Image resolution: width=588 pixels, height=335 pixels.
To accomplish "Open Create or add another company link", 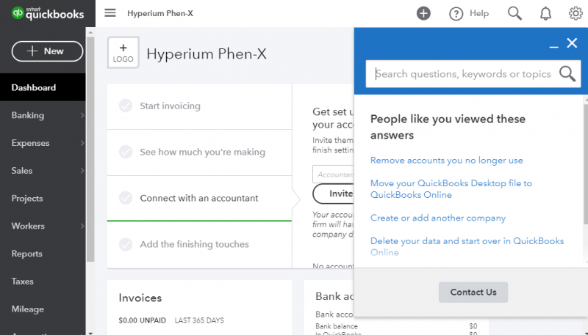I will point(437,218).
